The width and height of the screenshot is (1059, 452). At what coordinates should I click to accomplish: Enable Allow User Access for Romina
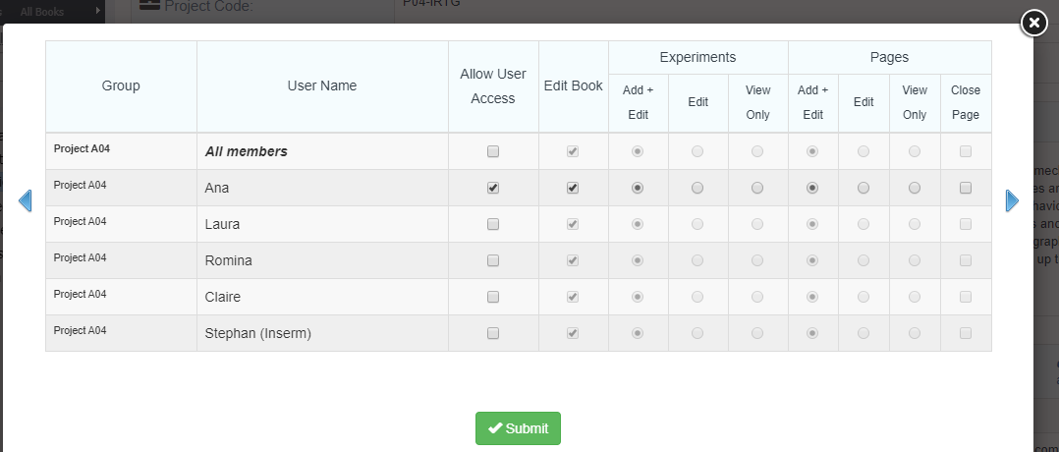point(493,260)
